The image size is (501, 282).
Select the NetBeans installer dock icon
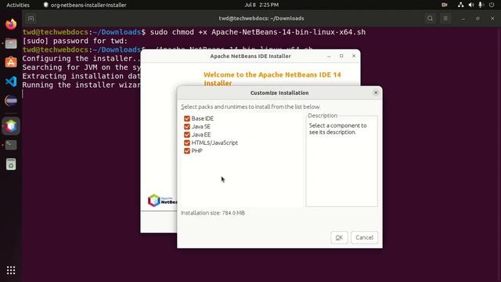(11, 125)
